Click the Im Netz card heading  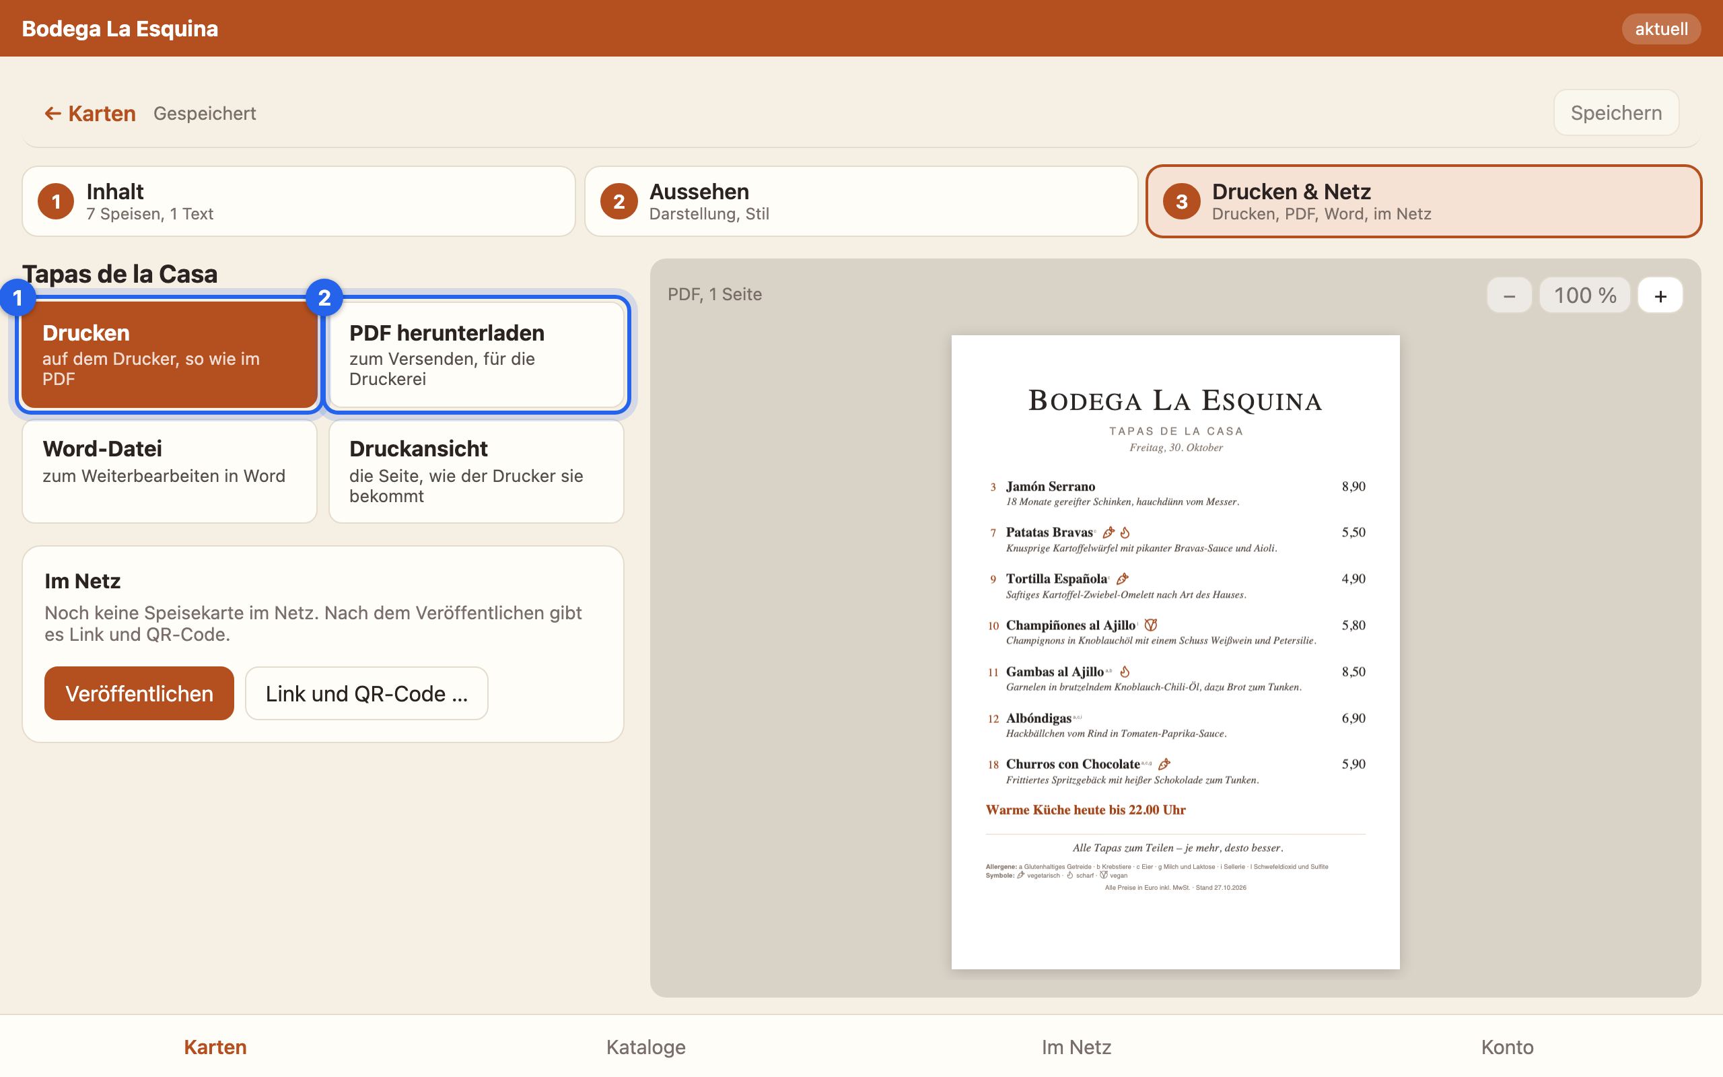click(x=82, y=581)
